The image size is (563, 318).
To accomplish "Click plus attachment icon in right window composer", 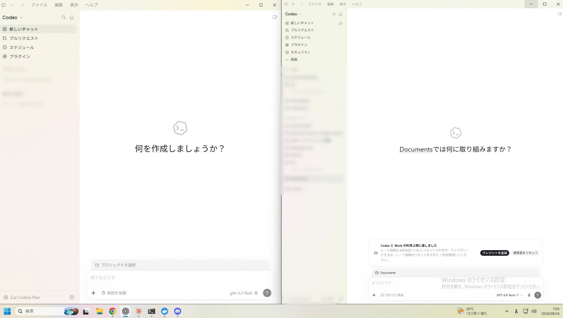I will (x=374, y=295).
